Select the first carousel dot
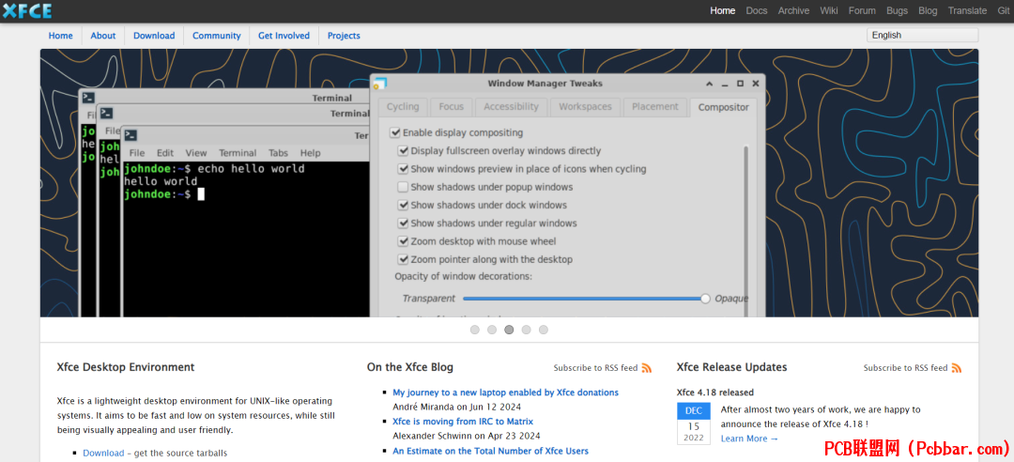 (475, 330)
